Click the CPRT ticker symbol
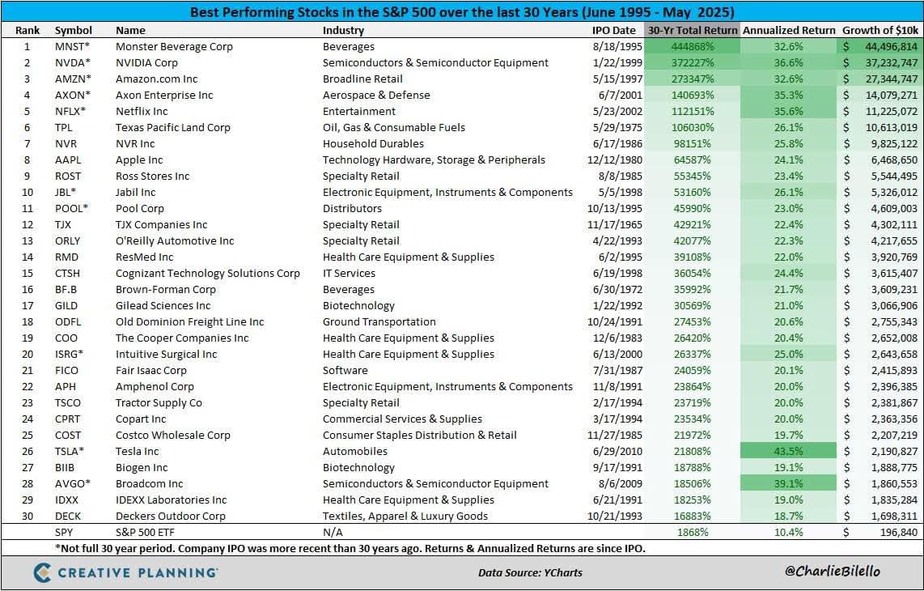Viewport: 924px width, 591px height. point(67,419)
